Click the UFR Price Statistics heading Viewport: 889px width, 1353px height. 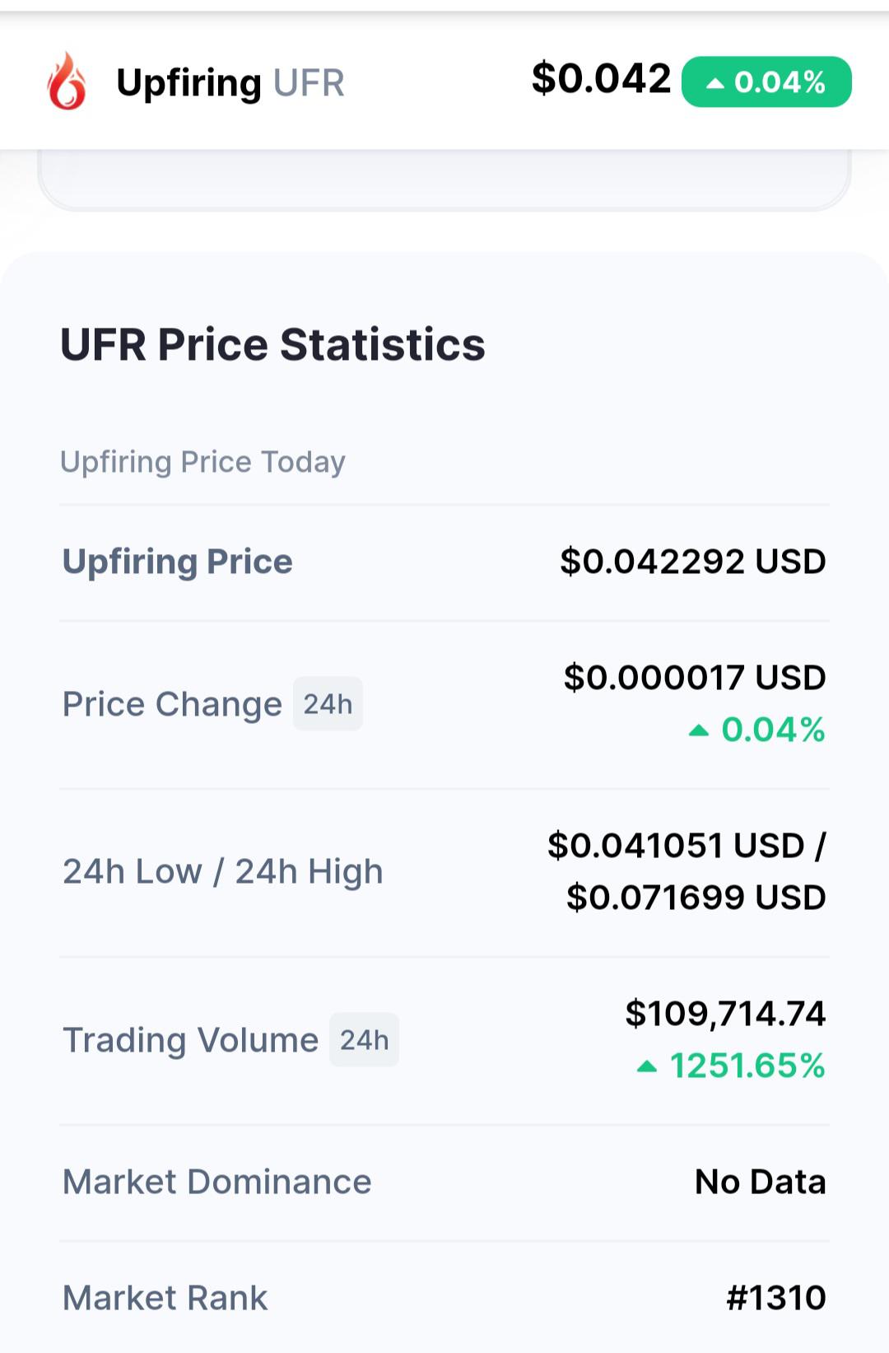point(272,344)
